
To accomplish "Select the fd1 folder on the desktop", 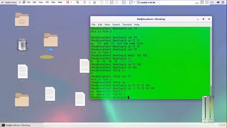I will coord(51,42).
